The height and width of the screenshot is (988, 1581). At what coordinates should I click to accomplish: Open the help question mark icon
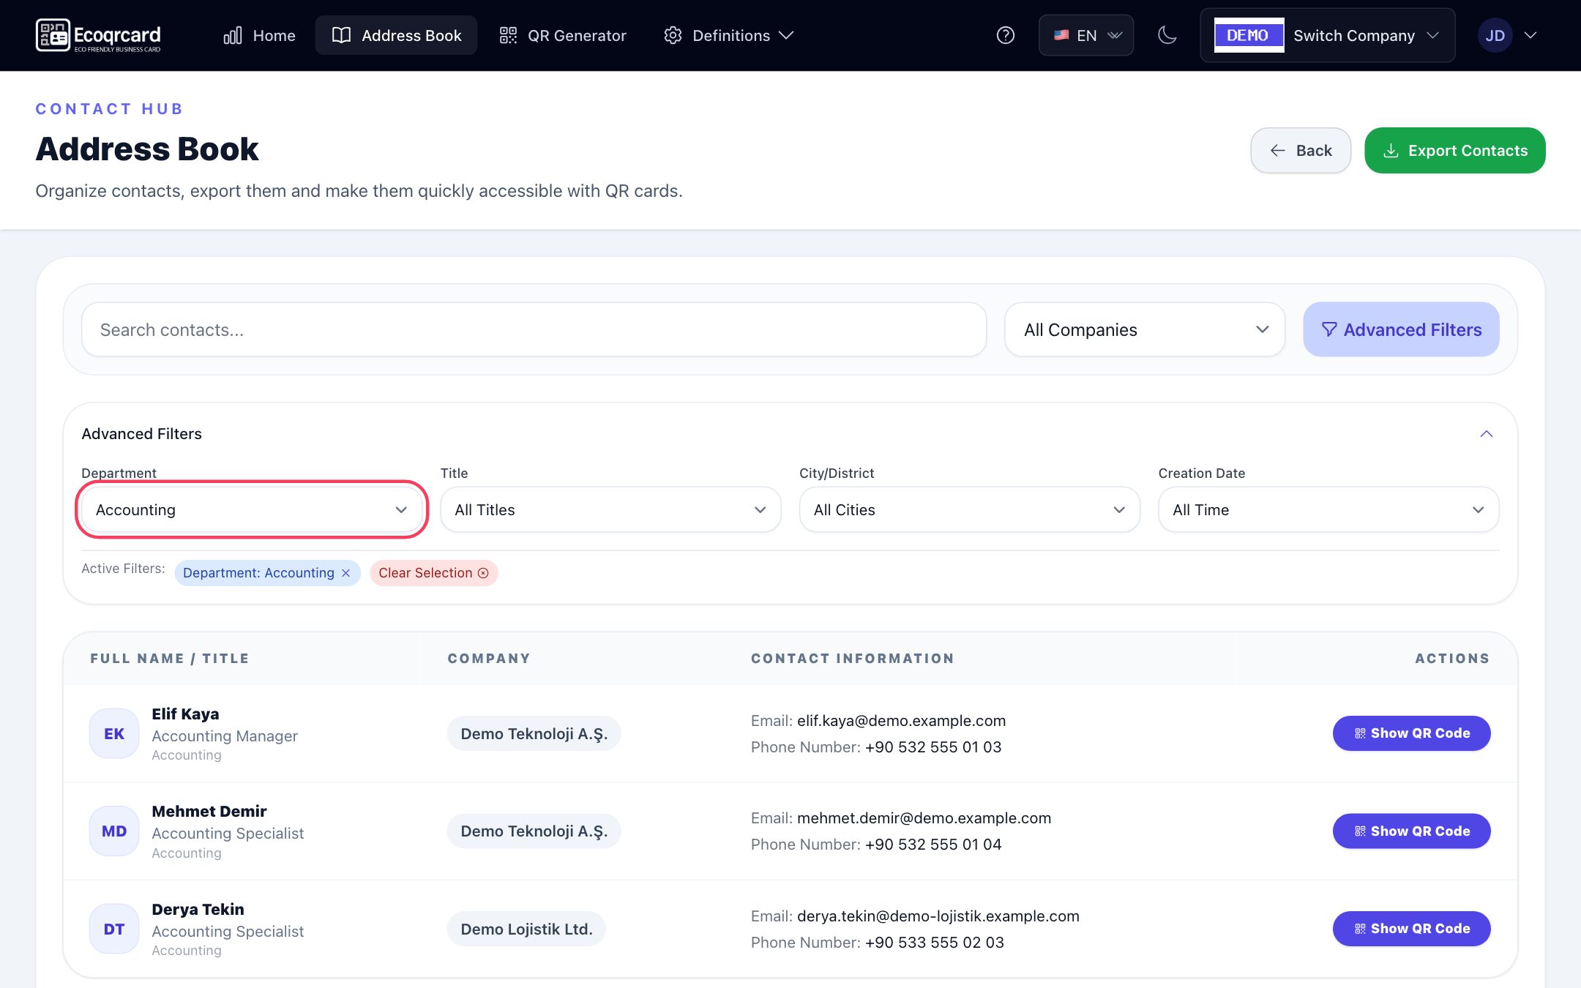pos(1006,35)
